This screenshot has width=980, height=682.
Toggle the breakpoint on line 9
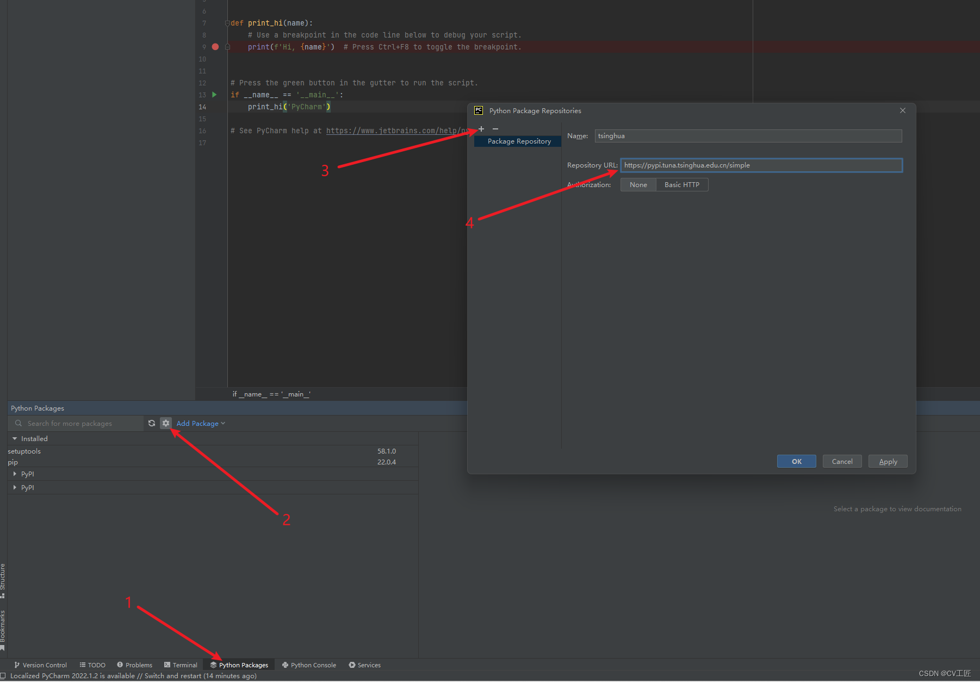pyautogui.click(x=215, y=47)
